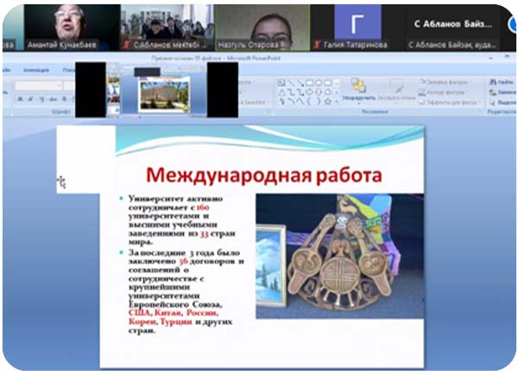
Task: Open the font name combo box
Action: click(38, 86)
